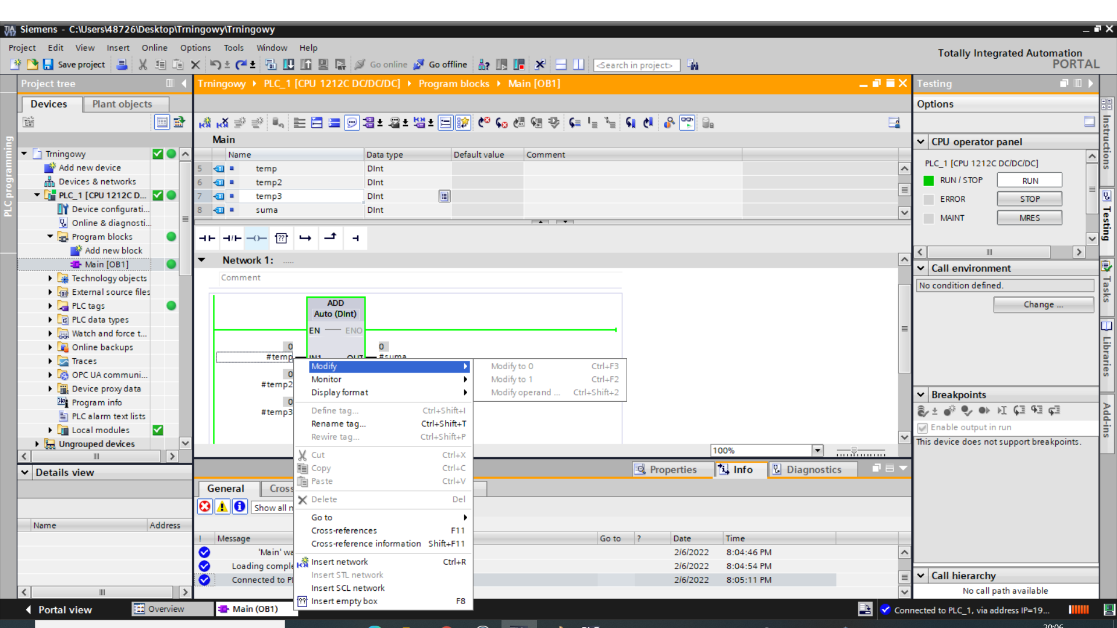Click the Insert network icon in editor toolbar
Image resolution: width=1117 pixels, height=628 pixels.
coord(205,123)
